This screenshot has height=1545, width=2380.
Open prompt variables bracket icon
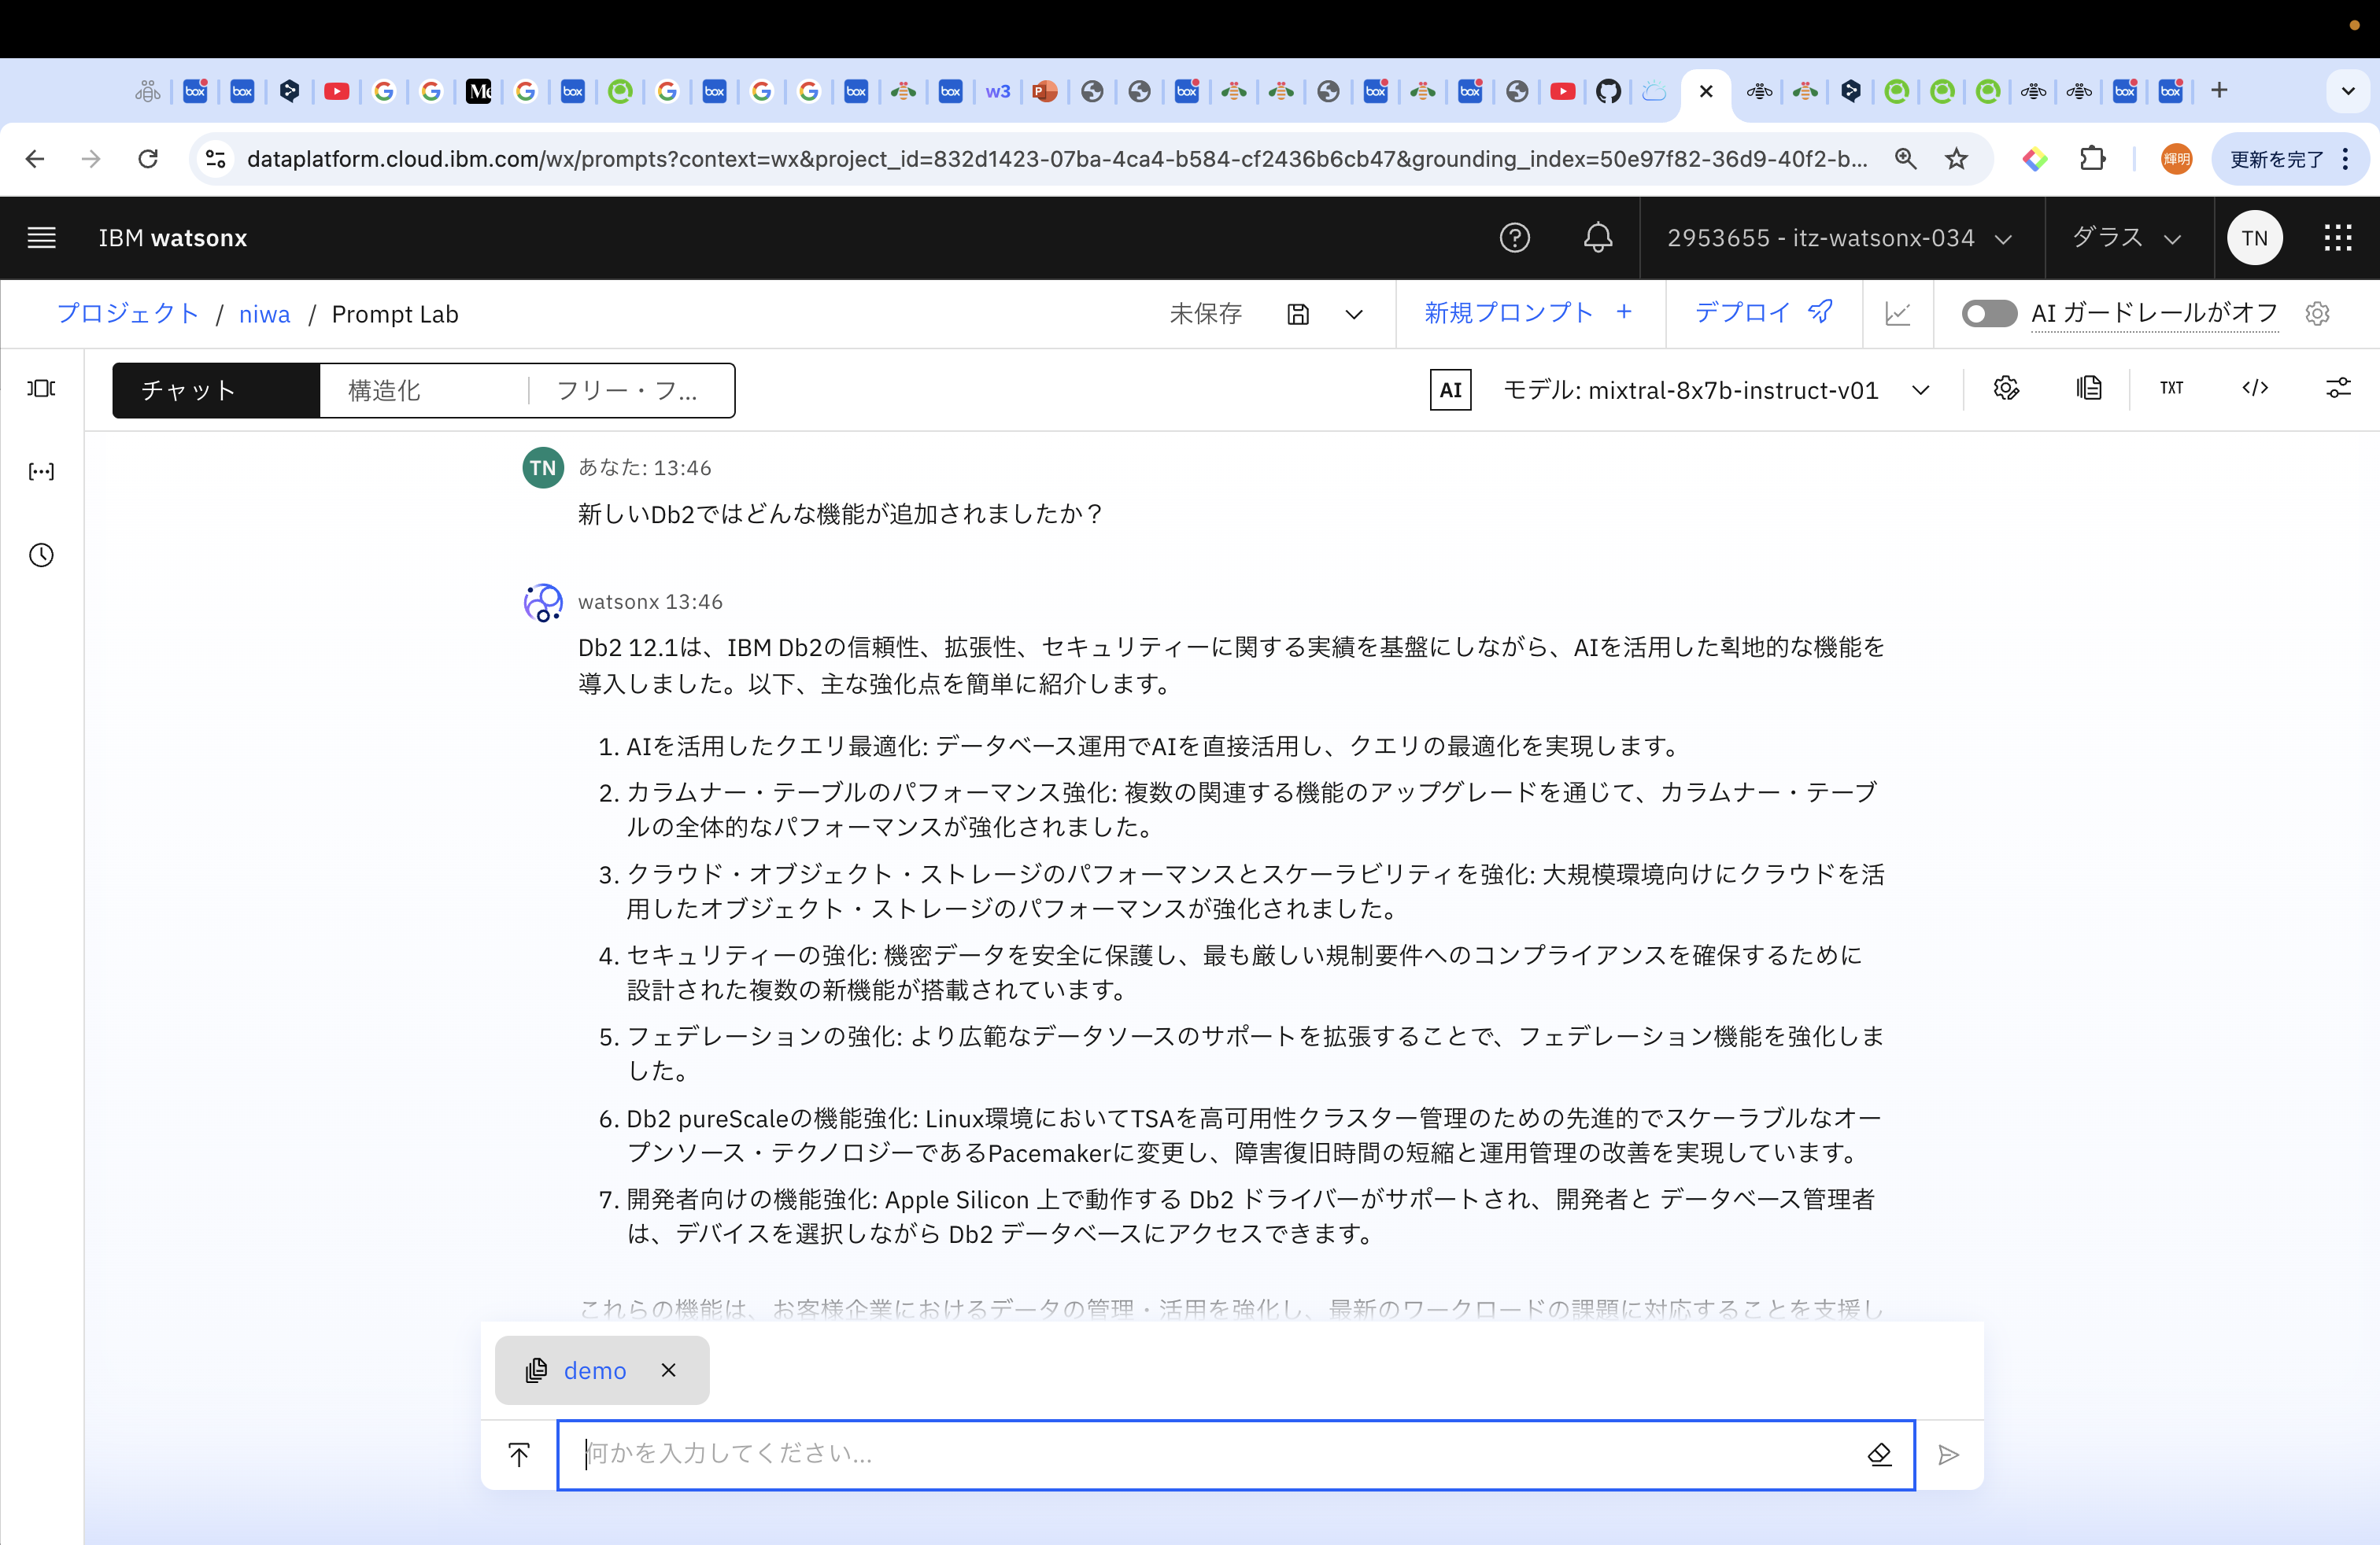pyautogui.click(x=41, y=472)
